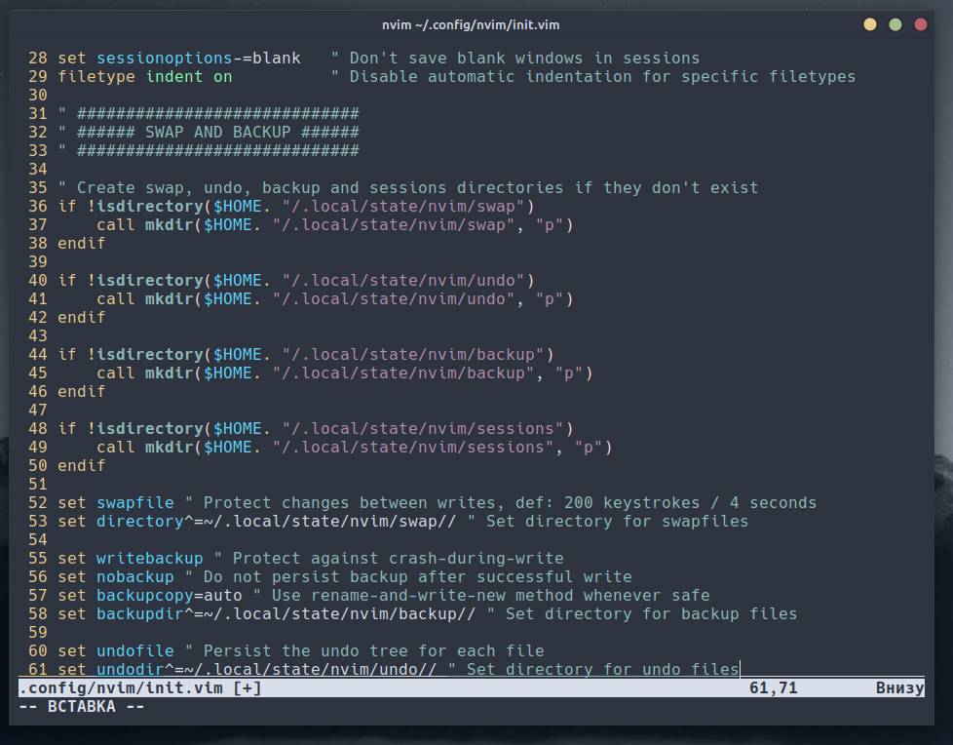
Task: Close the terminal with the red button
Action: pos(921,24)
